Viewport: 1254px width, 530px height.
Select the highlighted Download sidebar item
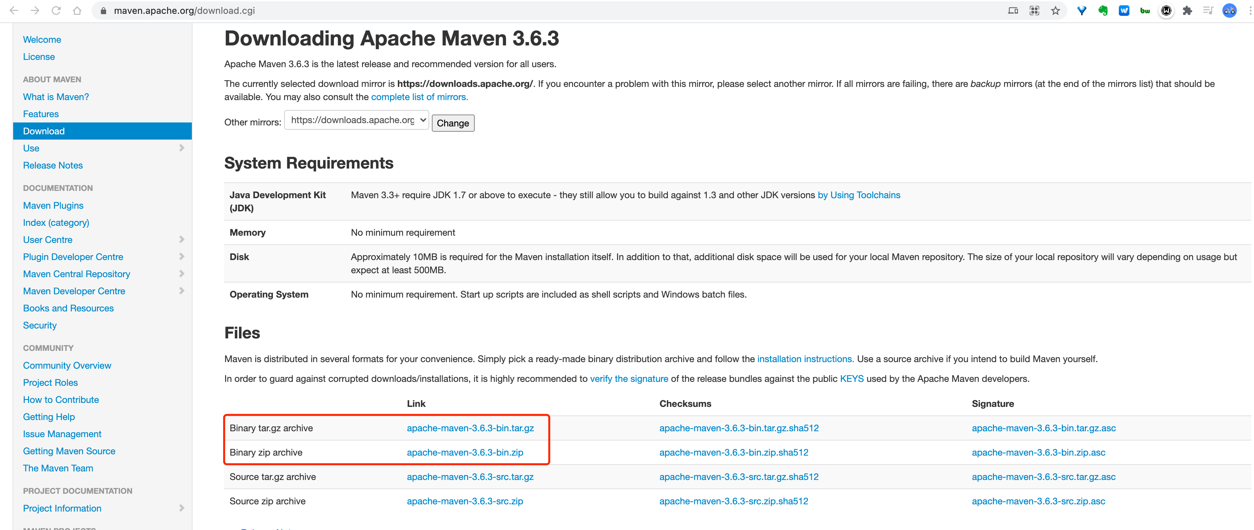[102, 131]
